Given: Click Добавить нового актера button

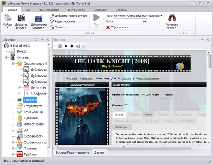Looking at the screenshot, I should [x=67, y=16].
